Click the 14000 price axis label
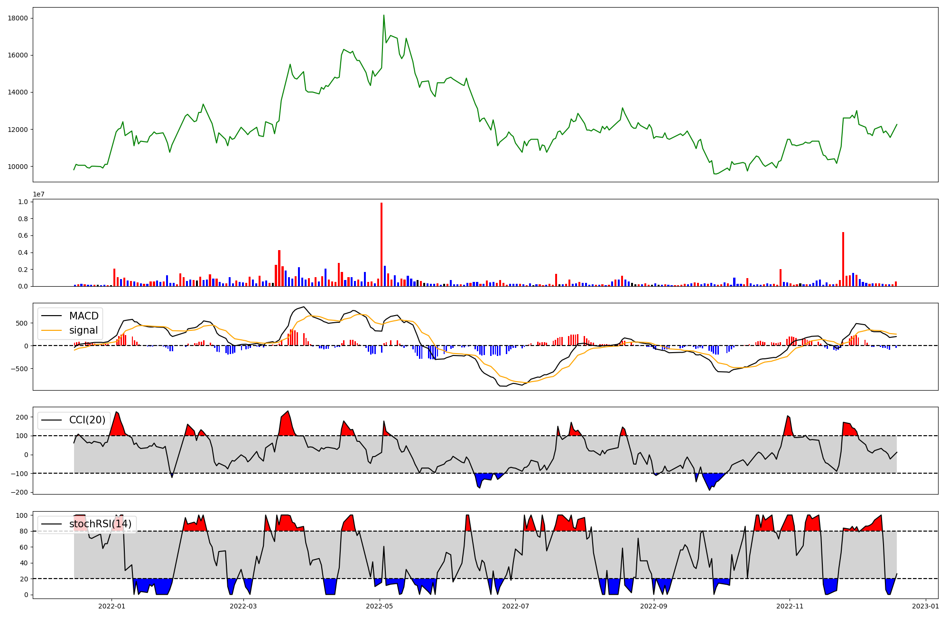 (x=18, y=92)
